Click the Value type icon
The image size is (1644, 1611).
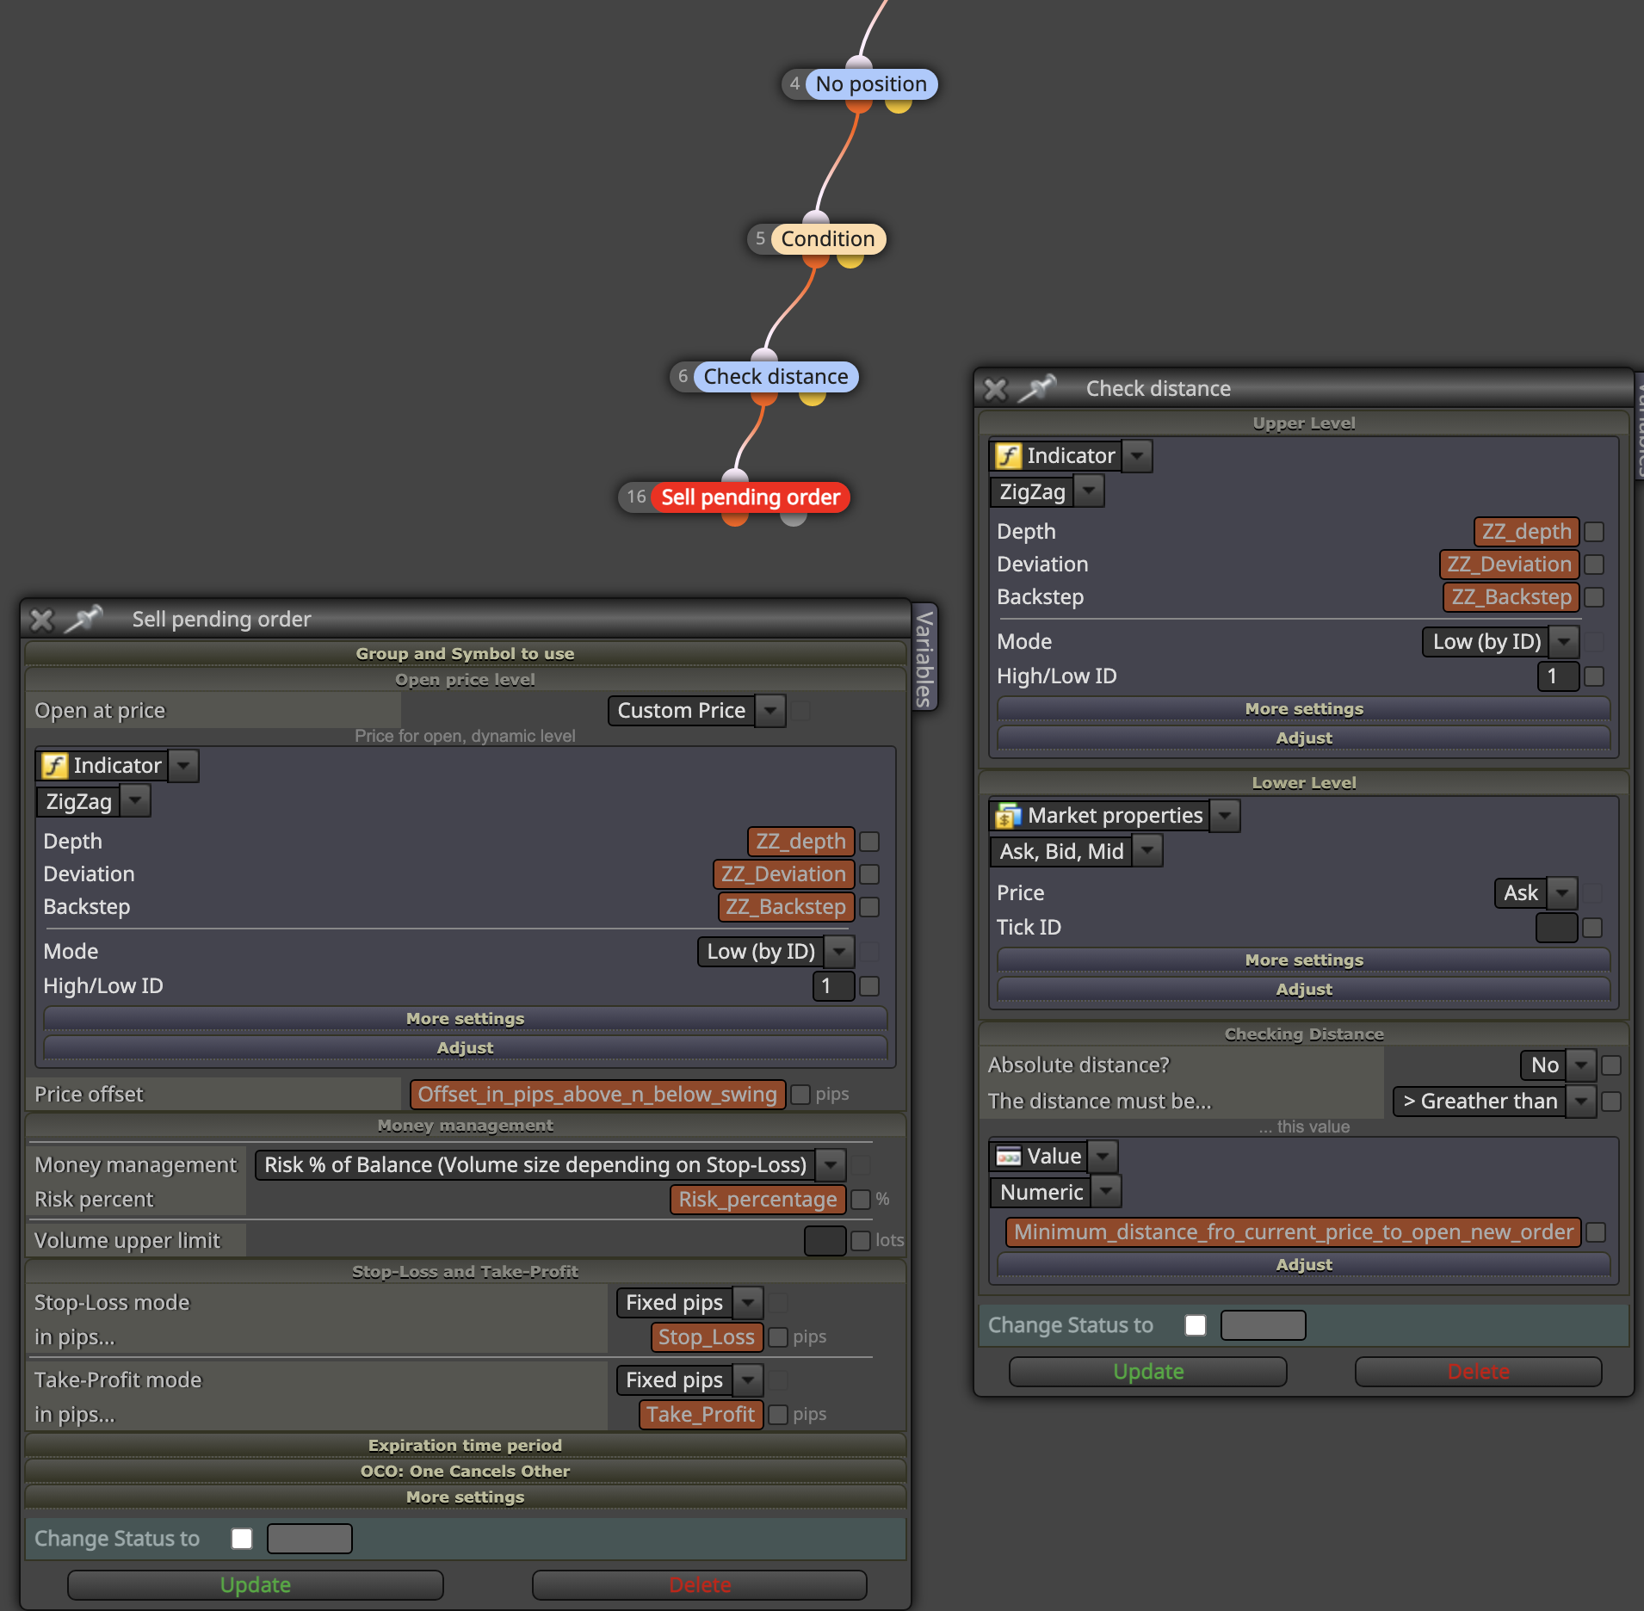pos(1009,1156)
